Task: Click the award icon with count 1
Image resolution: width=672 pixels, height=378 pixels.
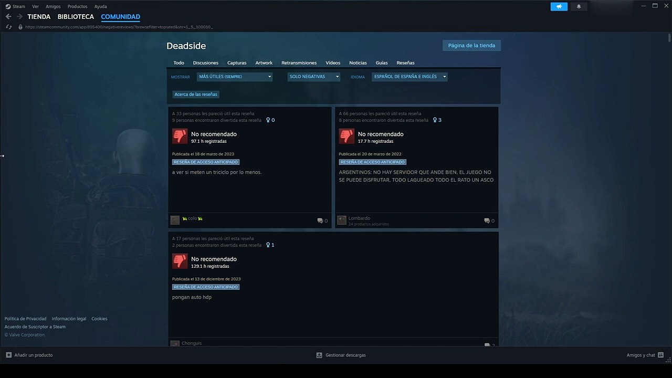Action: coord(268,245)
